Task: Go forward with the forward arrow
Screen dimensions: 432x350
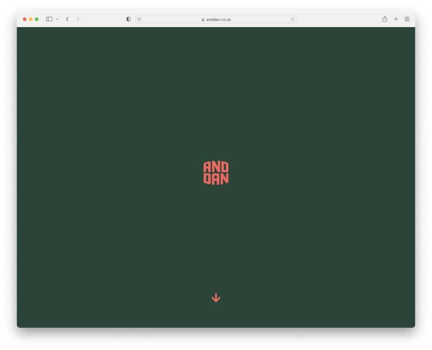Action: pos(78,19)
